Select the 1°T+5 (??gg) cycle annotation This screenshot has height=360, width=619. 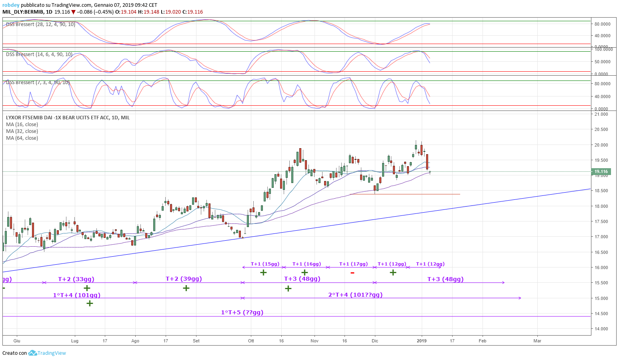[242, 312]
